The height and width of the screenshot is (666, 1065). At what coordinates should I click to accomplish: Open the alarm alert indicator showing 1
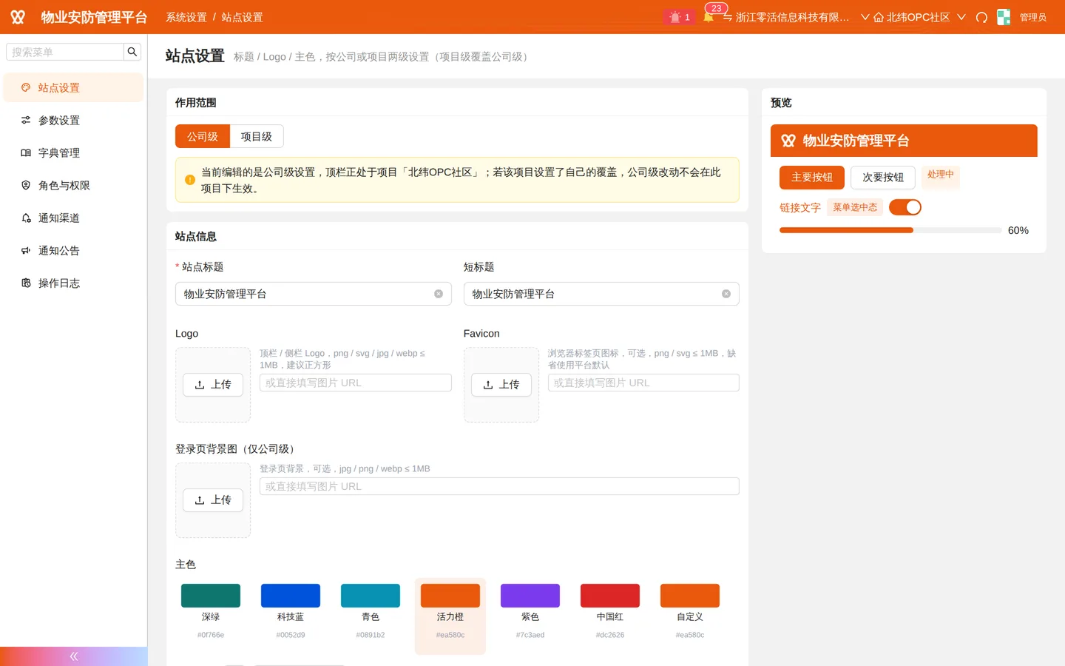680,17
